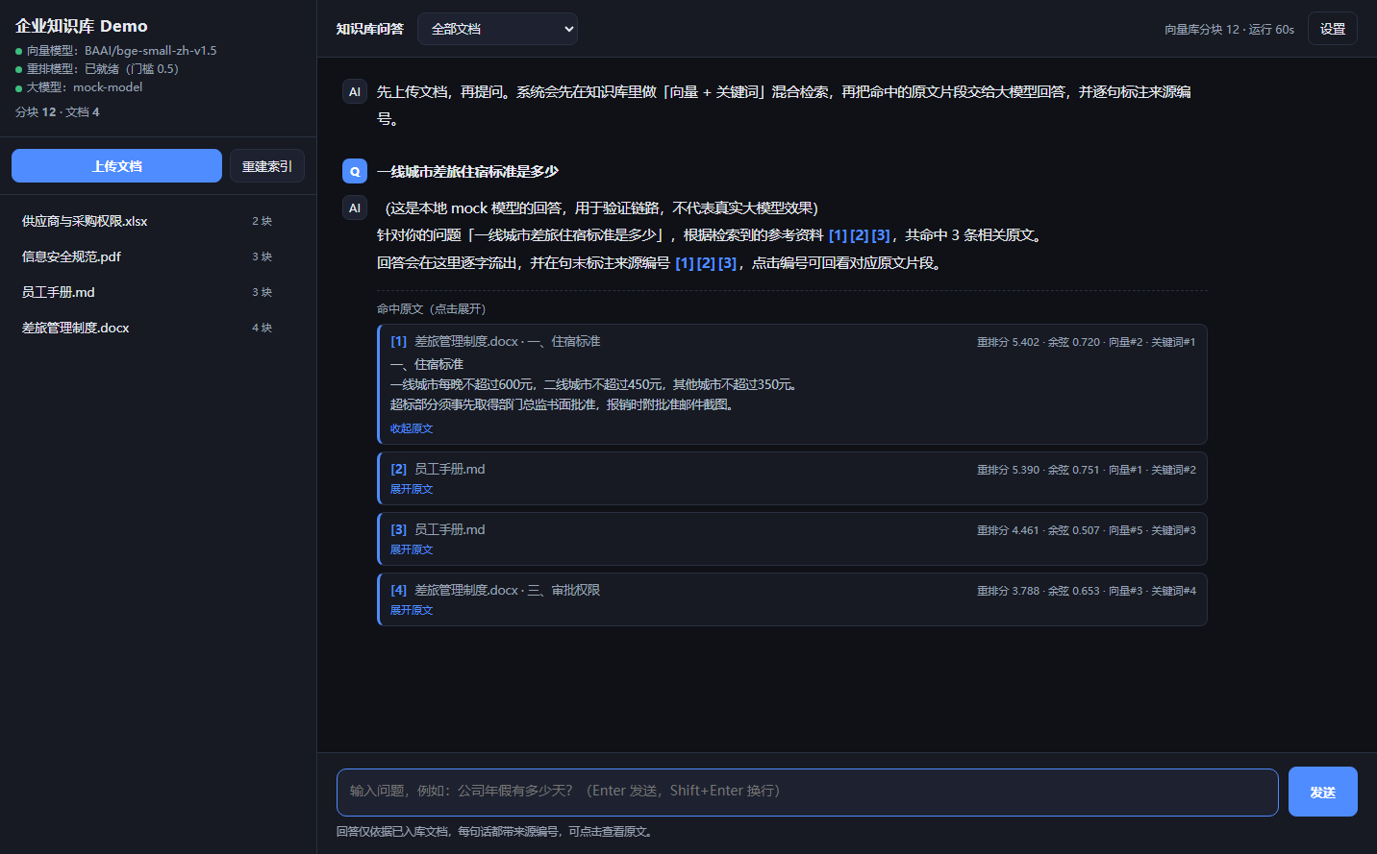Click citation [2] in the first answer line
The image size is (1377, 854).
(x=859, y=235)
